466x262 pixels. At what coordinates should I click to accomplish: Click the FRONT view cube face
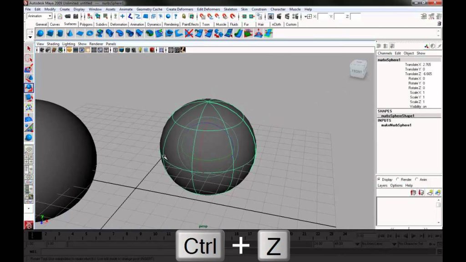tap(357, 71)
